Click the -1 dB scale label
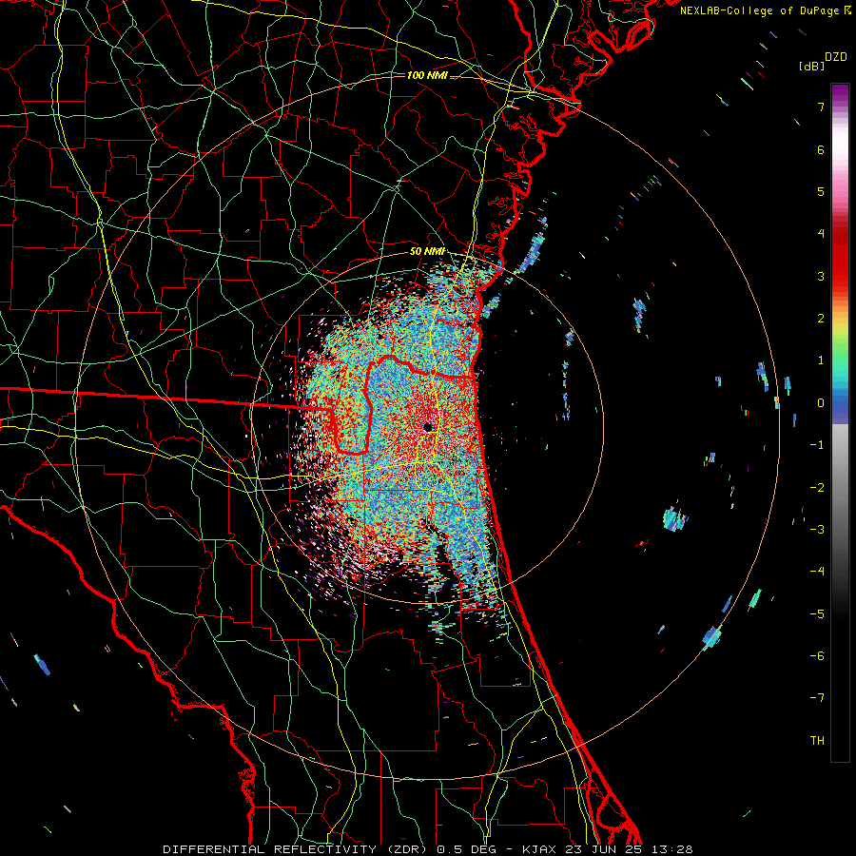The width and height of the screenshot is (856, 856). 817,445
